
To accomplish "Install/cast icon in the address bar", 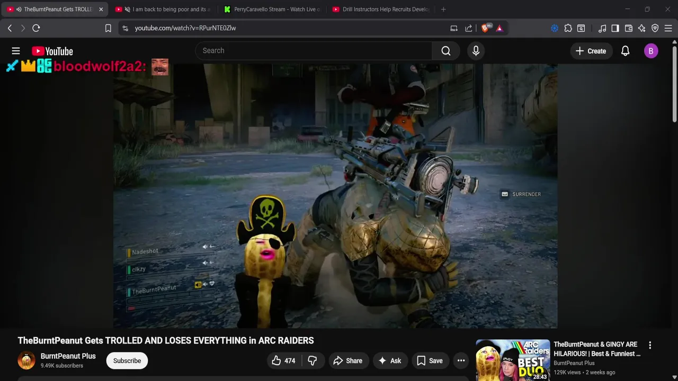I will [454, 28].
